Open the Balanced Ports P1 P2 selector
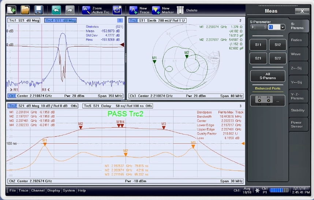Screen dimensions: 314x200 tap(268, 100)
